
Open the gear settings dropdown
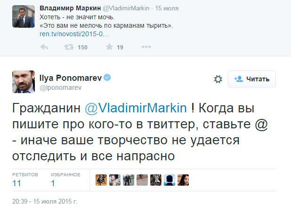coord(218,79)
